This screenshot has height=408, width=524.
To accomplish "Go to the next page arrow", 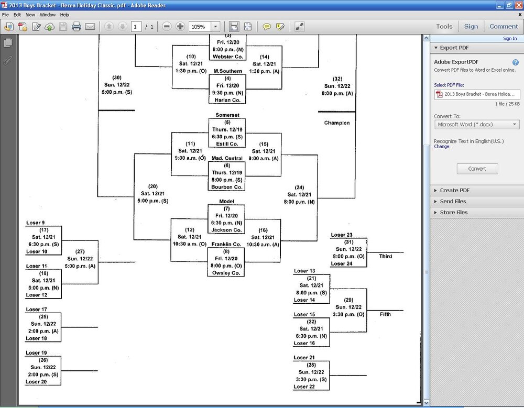I will (122, 26).
